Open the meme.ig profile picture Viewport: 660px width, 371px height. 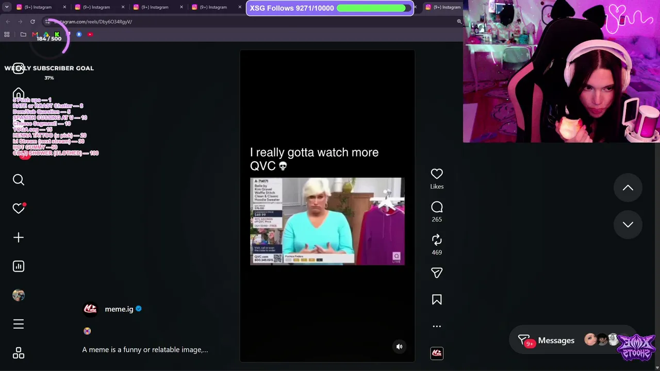(90, 309)
